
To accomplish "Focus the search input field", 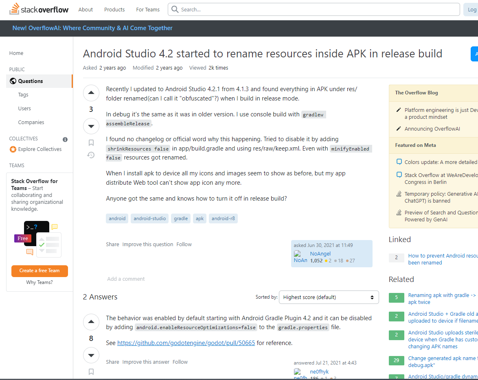I will [314, 9].
